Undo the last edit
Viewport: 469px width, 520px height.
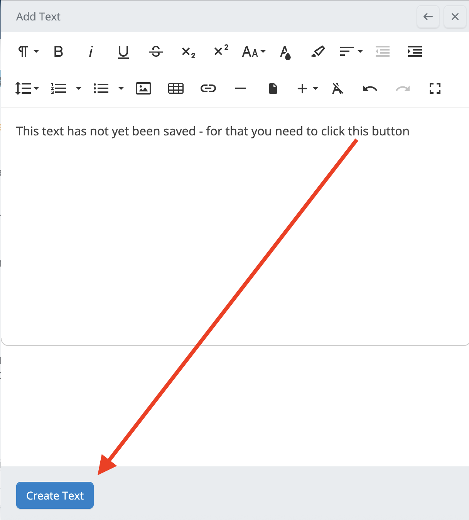(x=370, y=88)
